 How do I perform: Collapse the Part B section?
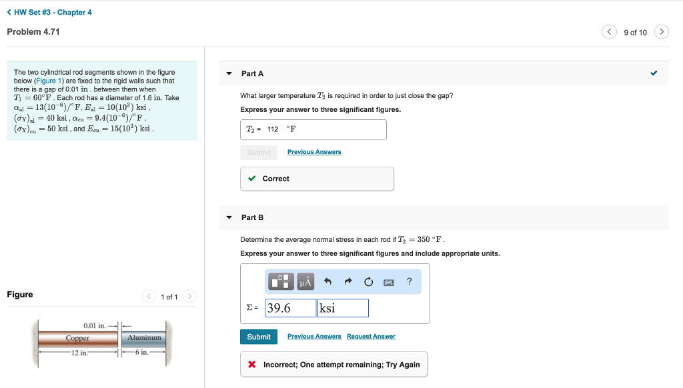coord(229,217)
